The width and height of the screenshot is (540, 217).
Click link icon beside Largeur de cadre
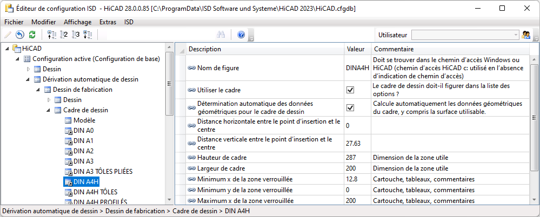click(x=192, y=168)
